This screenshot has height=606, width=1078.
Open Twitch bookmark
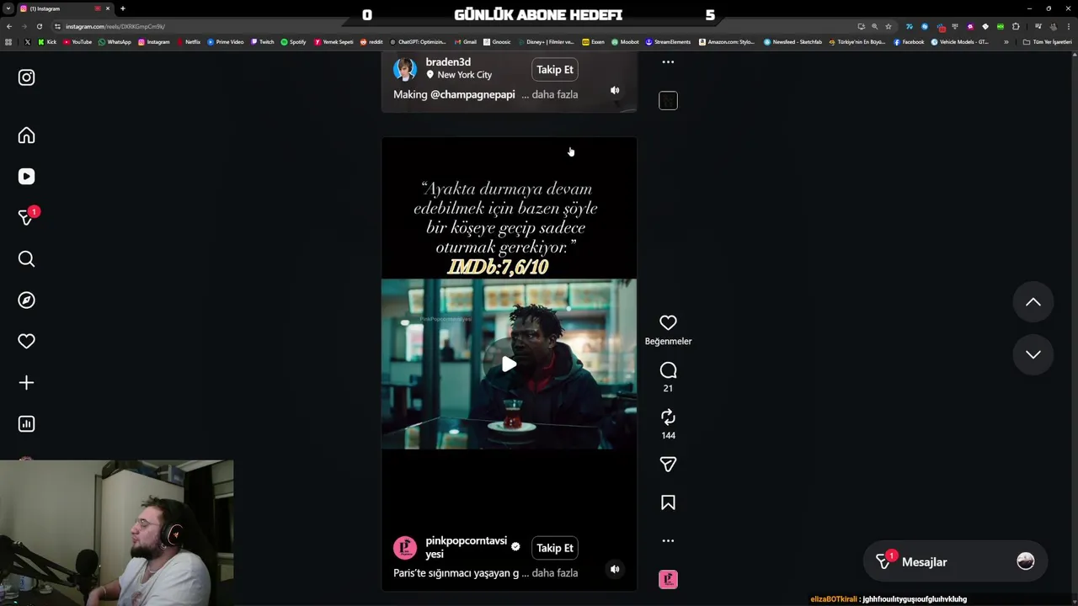262,41
